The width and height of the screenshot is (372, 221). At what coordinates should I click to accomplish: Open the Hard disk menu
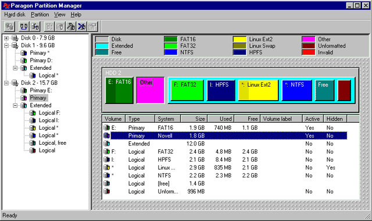point(15,15)
